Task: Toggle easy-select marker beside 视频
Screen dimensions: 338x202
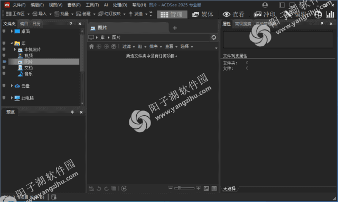Action: (x=4, y=56)
